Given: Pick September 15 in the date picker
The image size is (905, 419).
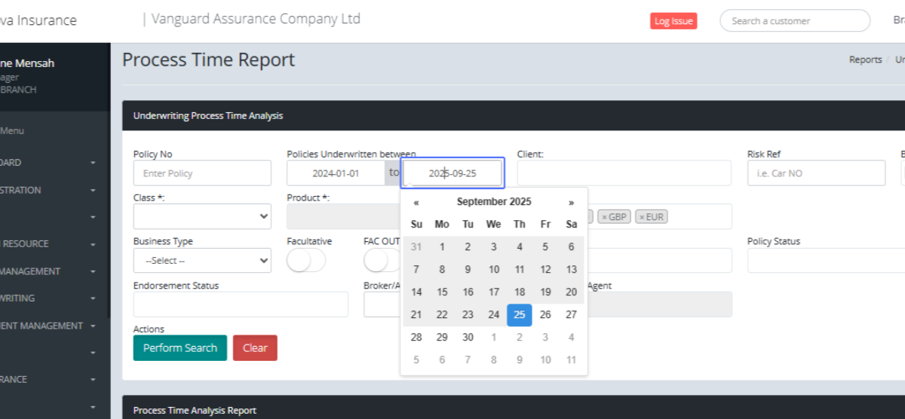Looking at the screenshot, I should 442,292.
